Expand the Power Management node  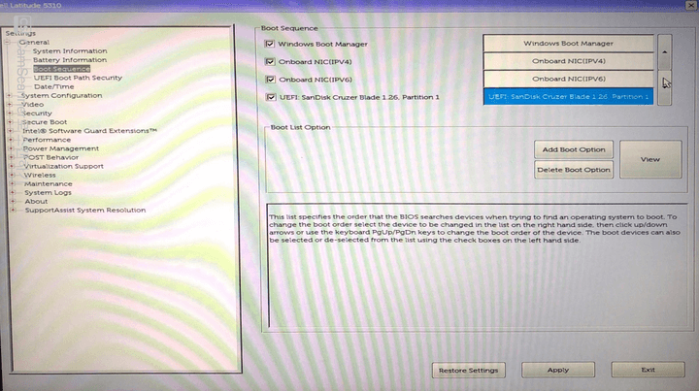(11, 148)
